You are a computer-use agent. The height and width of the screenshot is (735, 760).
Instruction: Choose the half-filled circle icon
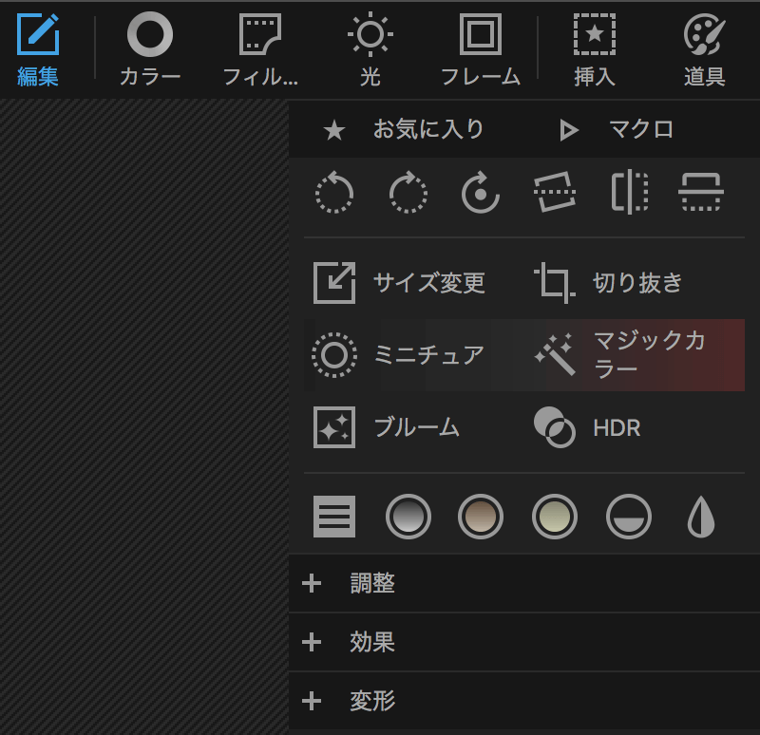click(629, 518)
